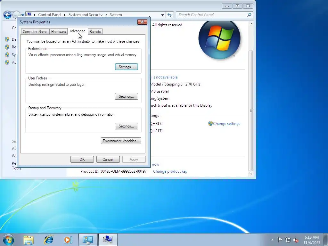The width and height of the screenshot is (328, 246).
Task: Show hidden tray icons arrow
Action: 272,240
